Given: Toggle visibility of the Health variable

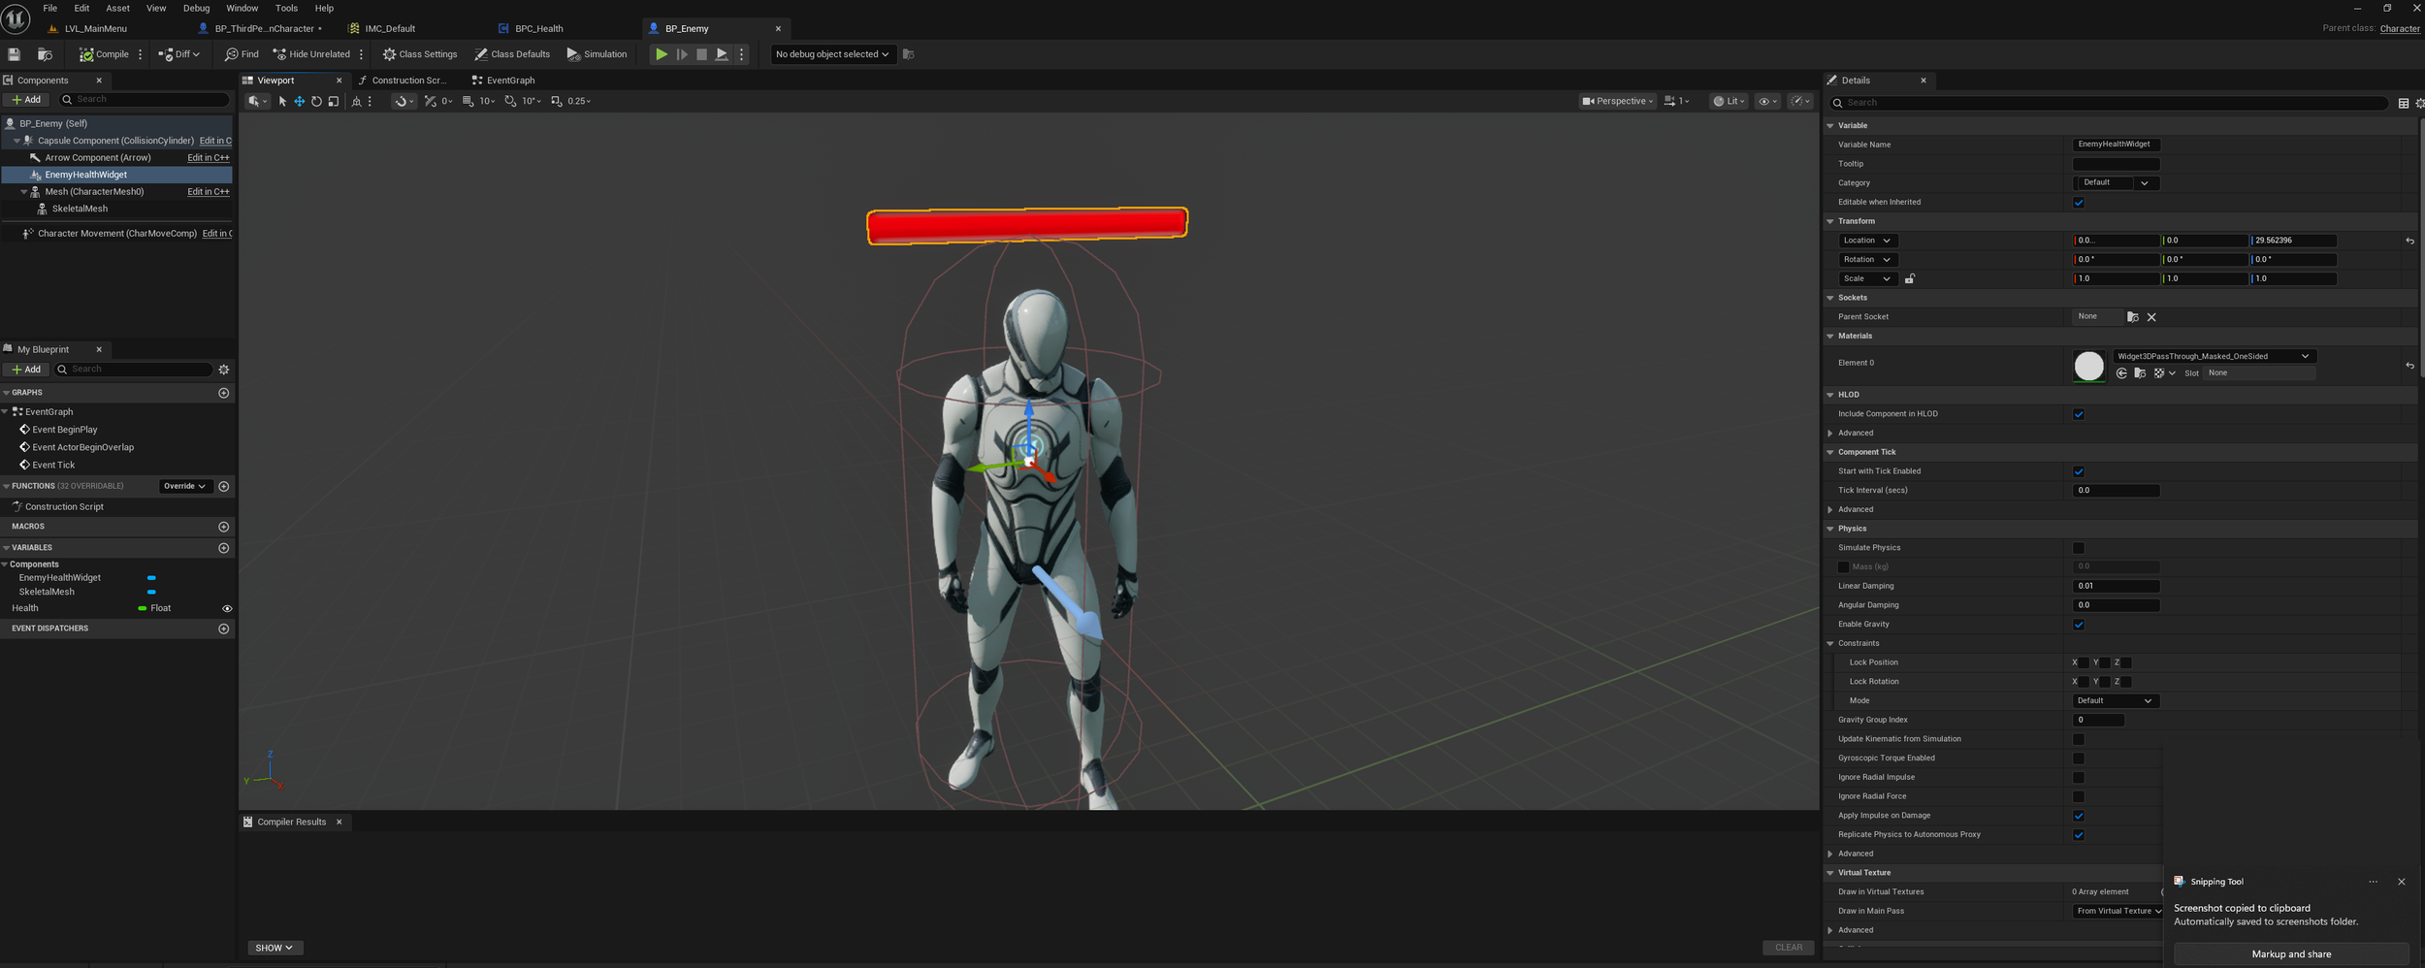Looking at the screenshot, I should coord(227,608).
